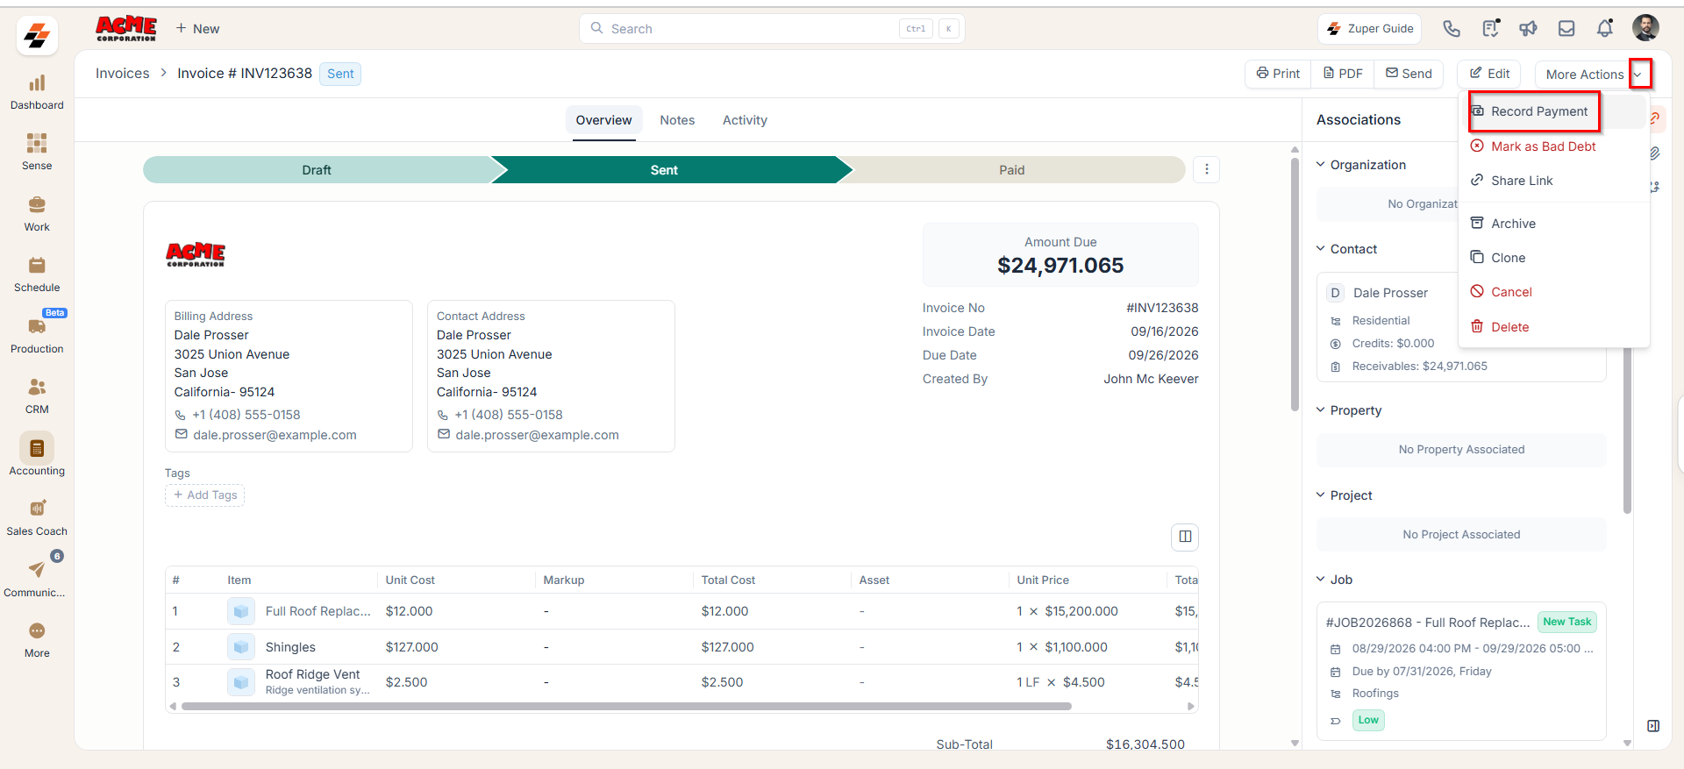Click the Shingles line item
This screenshot has height=769, width=1684.
681,647
